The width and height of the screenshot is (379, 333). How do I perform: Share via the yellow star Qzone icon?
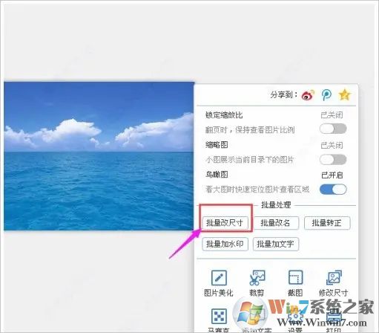[345, 94]
